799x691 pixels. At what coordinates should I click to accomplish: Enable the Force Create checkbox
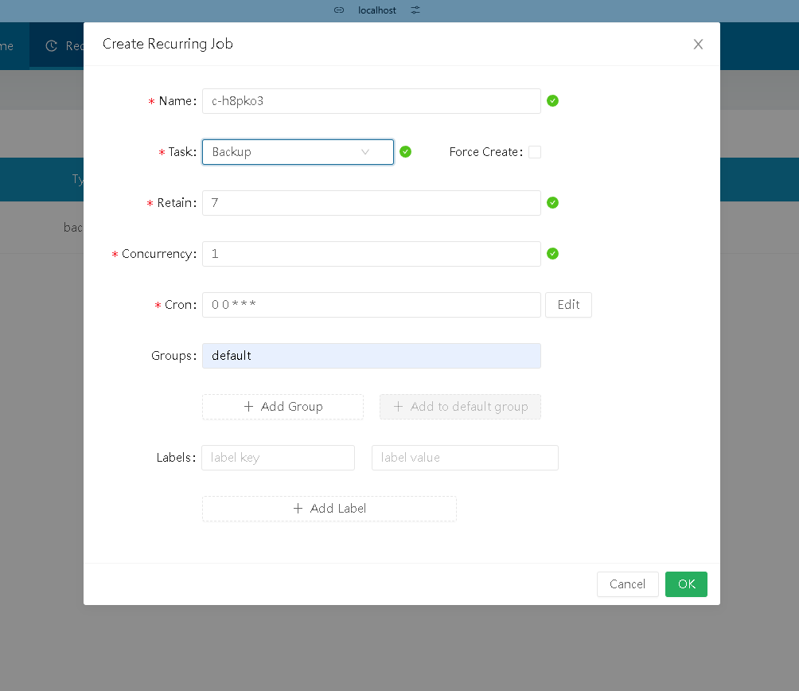[535, 152]
